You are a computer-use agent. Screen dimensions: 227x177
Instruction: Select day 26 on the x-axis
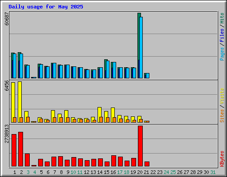point(180,172)
